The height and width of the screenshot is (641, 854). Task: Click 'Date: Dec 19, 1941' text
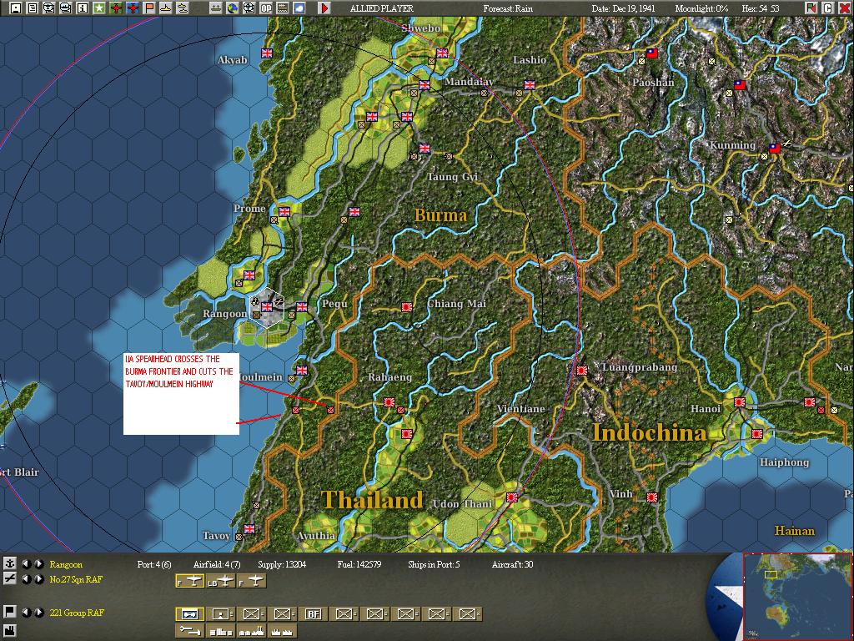pos(623,8)
